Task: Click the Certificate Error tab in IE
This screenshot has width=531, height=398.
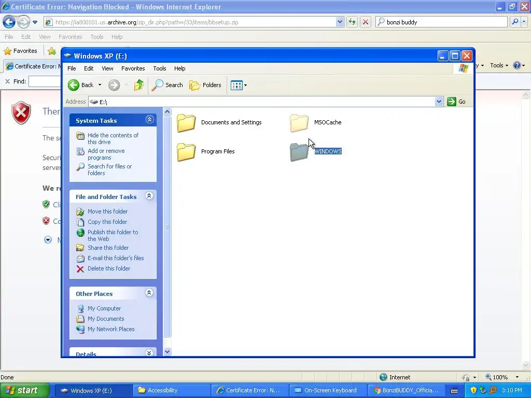Action: click(x=33, y=66)
